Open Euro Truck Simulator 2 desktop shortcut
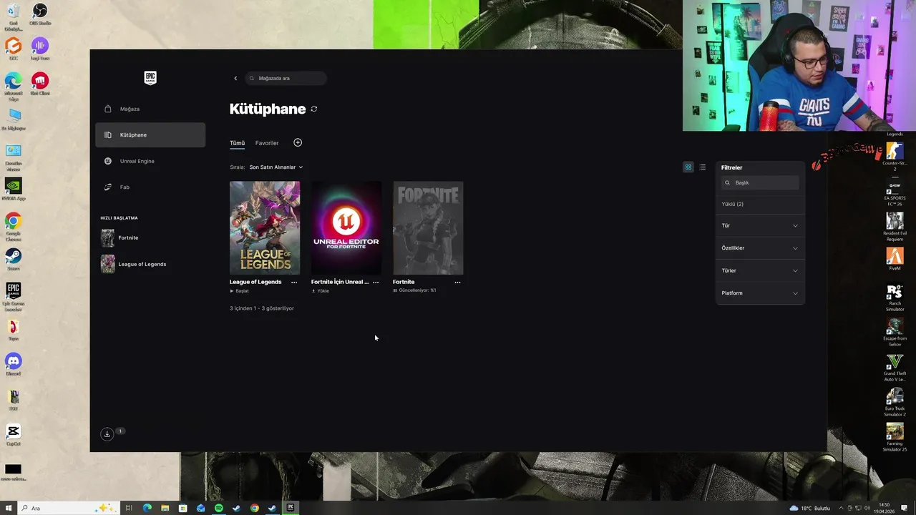The height and width of the screenshot is (515, 916). (895, 402)
